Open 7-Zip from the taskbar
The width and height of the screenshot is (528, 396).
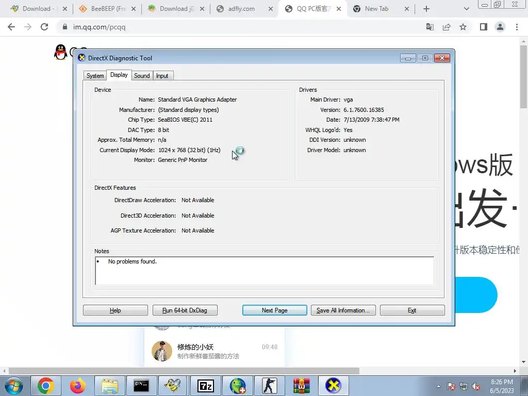point(205,386)
